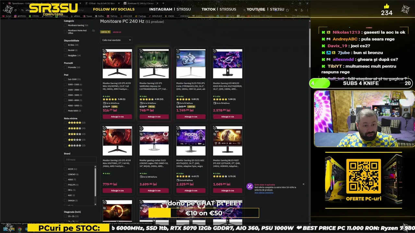Image resolution: width=415 pixels, height=233 pixels.
Task: Select the 23 - 25 inch diagonal checkbox
Action: tap(65, 216)
